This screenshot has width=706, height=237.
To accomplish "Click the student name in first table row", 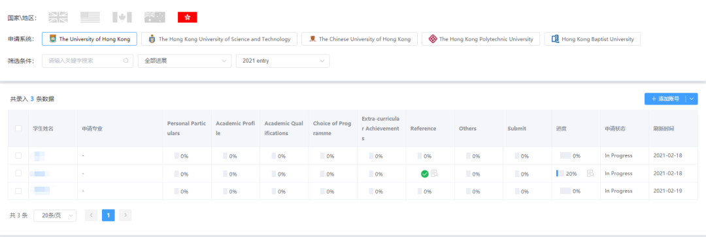I will pyautogui.click(x=40, y=155).
